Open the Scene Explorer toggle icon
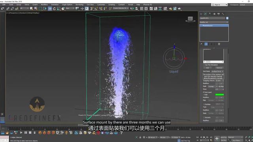 142,9
